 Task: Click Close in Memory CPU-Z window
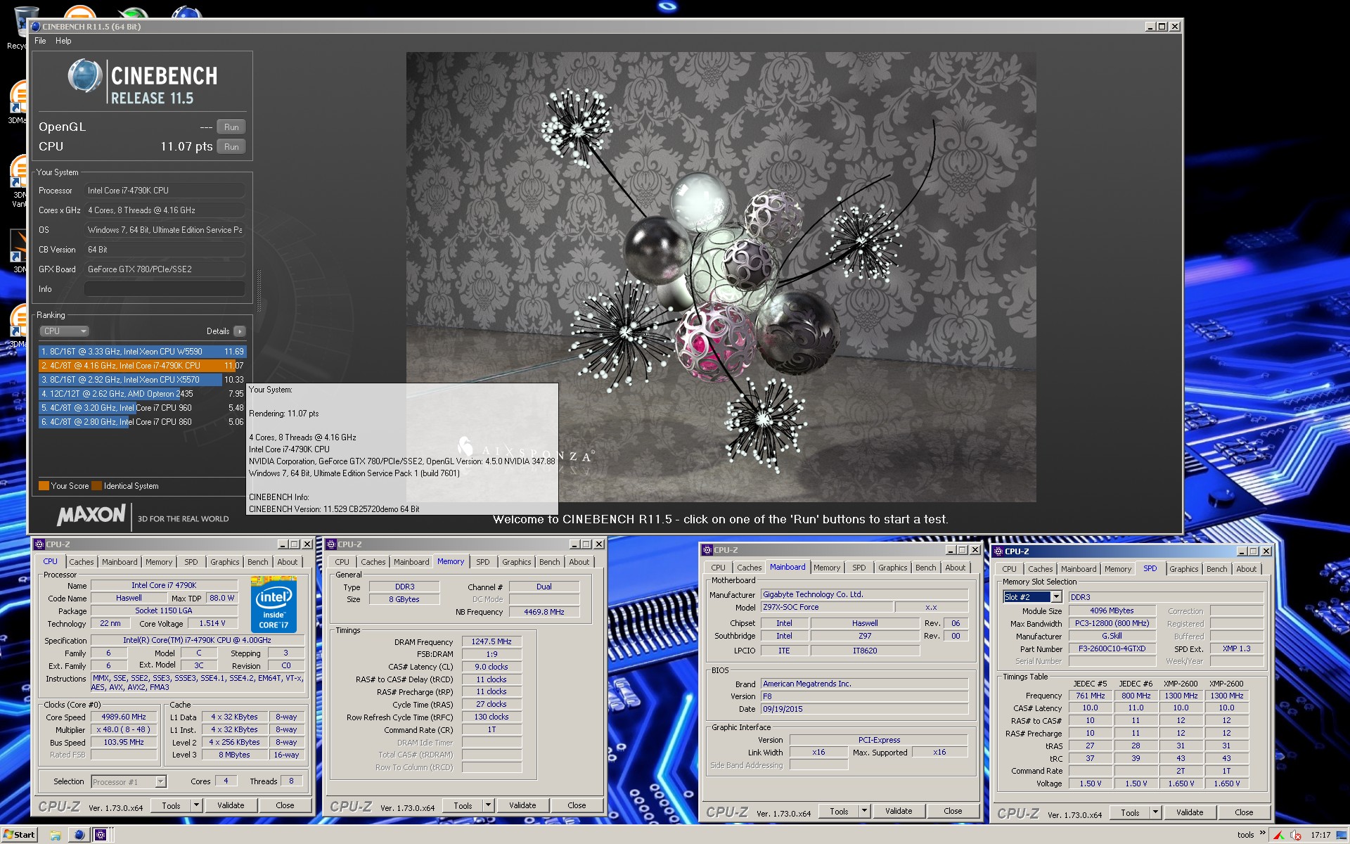[x=577, y=805]
